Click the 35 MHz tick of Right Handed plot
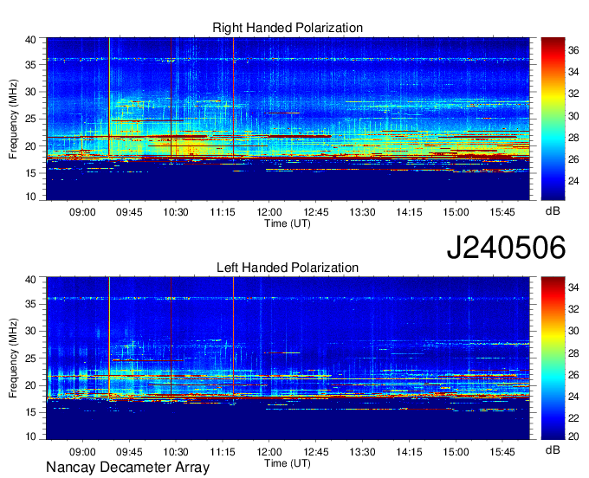The width and height of the screenshot is (589, 478). pos(30,65)
